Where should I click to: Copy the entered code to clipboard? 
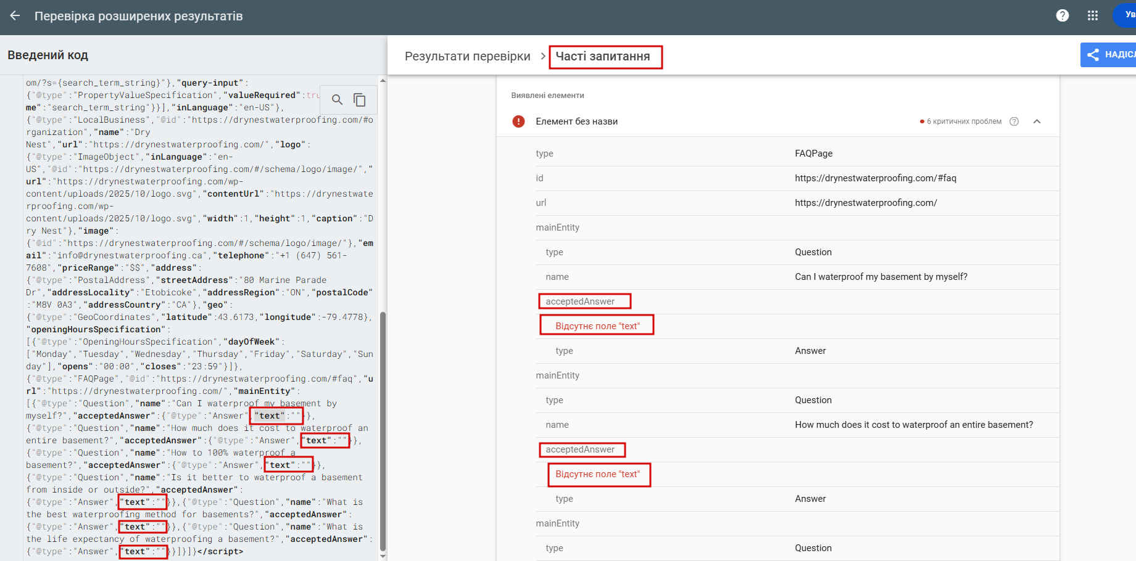point(360,100)
